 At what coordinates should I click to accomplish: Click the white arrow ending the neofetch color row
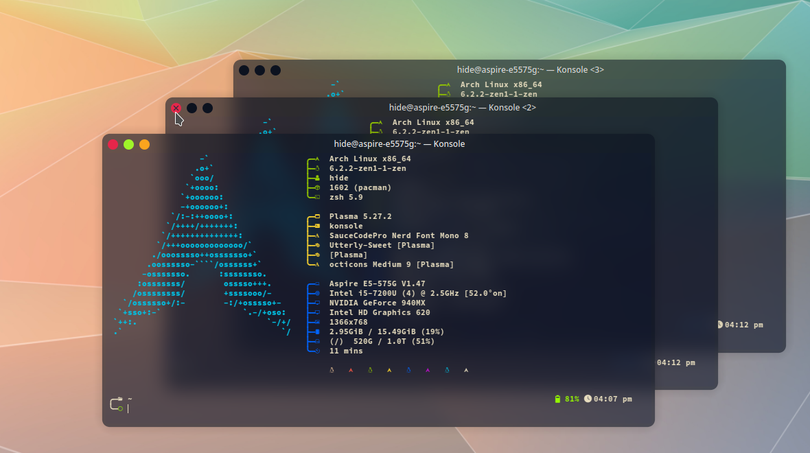click(466, 370)
